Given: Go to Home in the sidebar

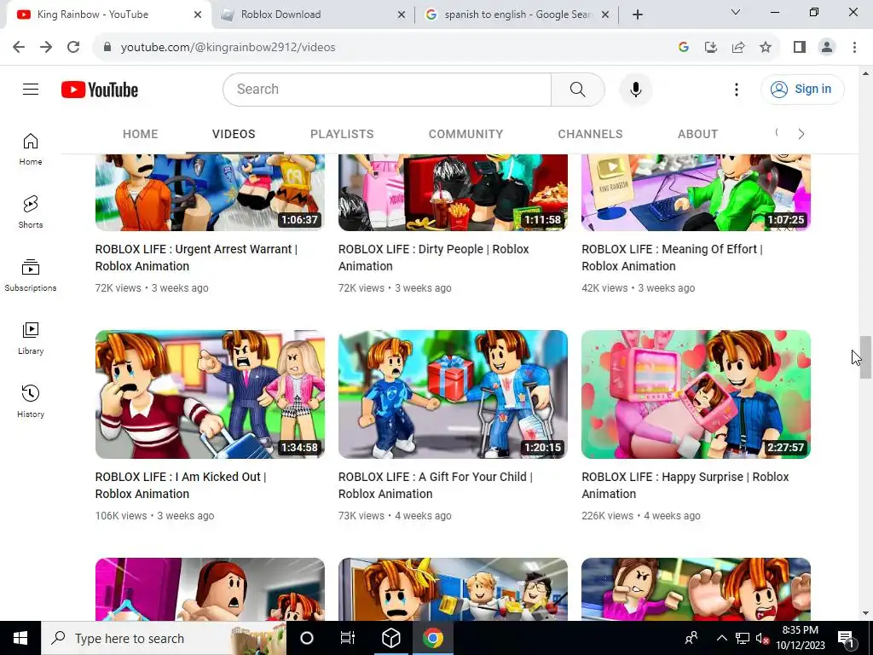Looking at the screenshot, I should pos(31,149).
